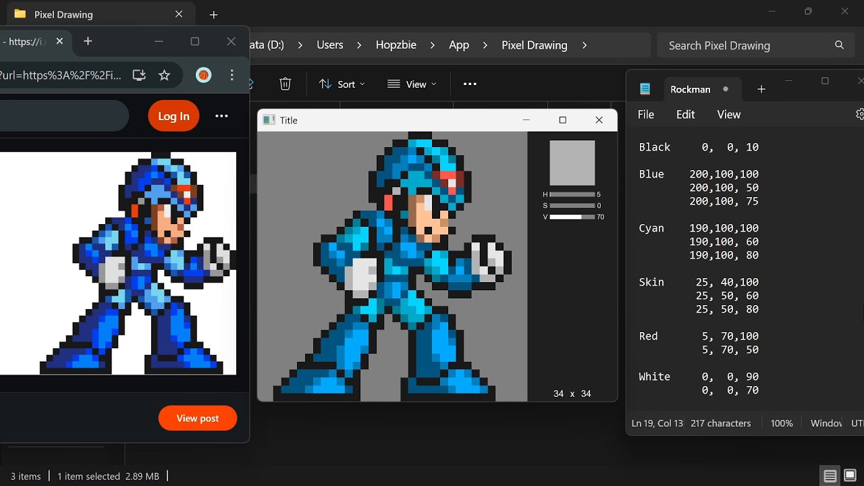Close the Title drawing window
Image resolution: width=864 pixels, height=486 pixels.
tap(599, 120)
